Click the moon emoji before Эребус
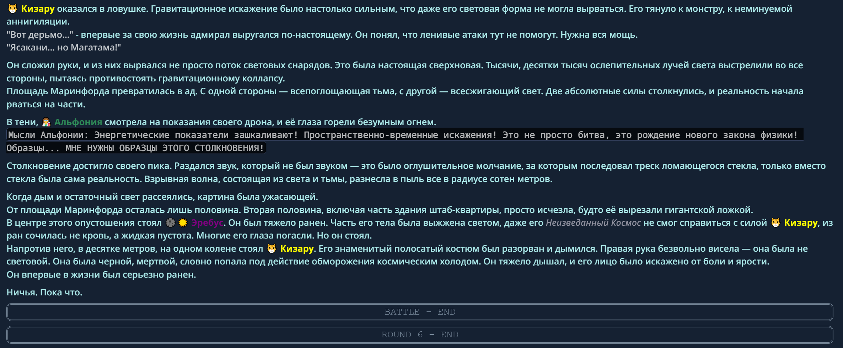843x348 pixels. coord(171,223)
